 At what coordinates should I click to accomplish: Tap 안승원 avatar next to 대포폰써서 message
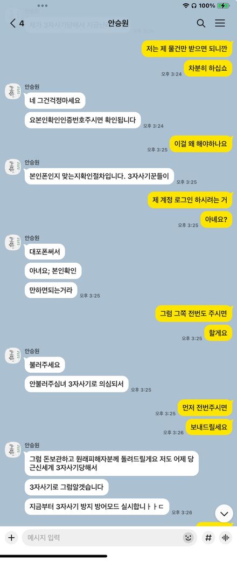pos(12,242)
